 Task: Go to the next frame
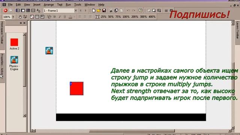[x=85, y=10]
